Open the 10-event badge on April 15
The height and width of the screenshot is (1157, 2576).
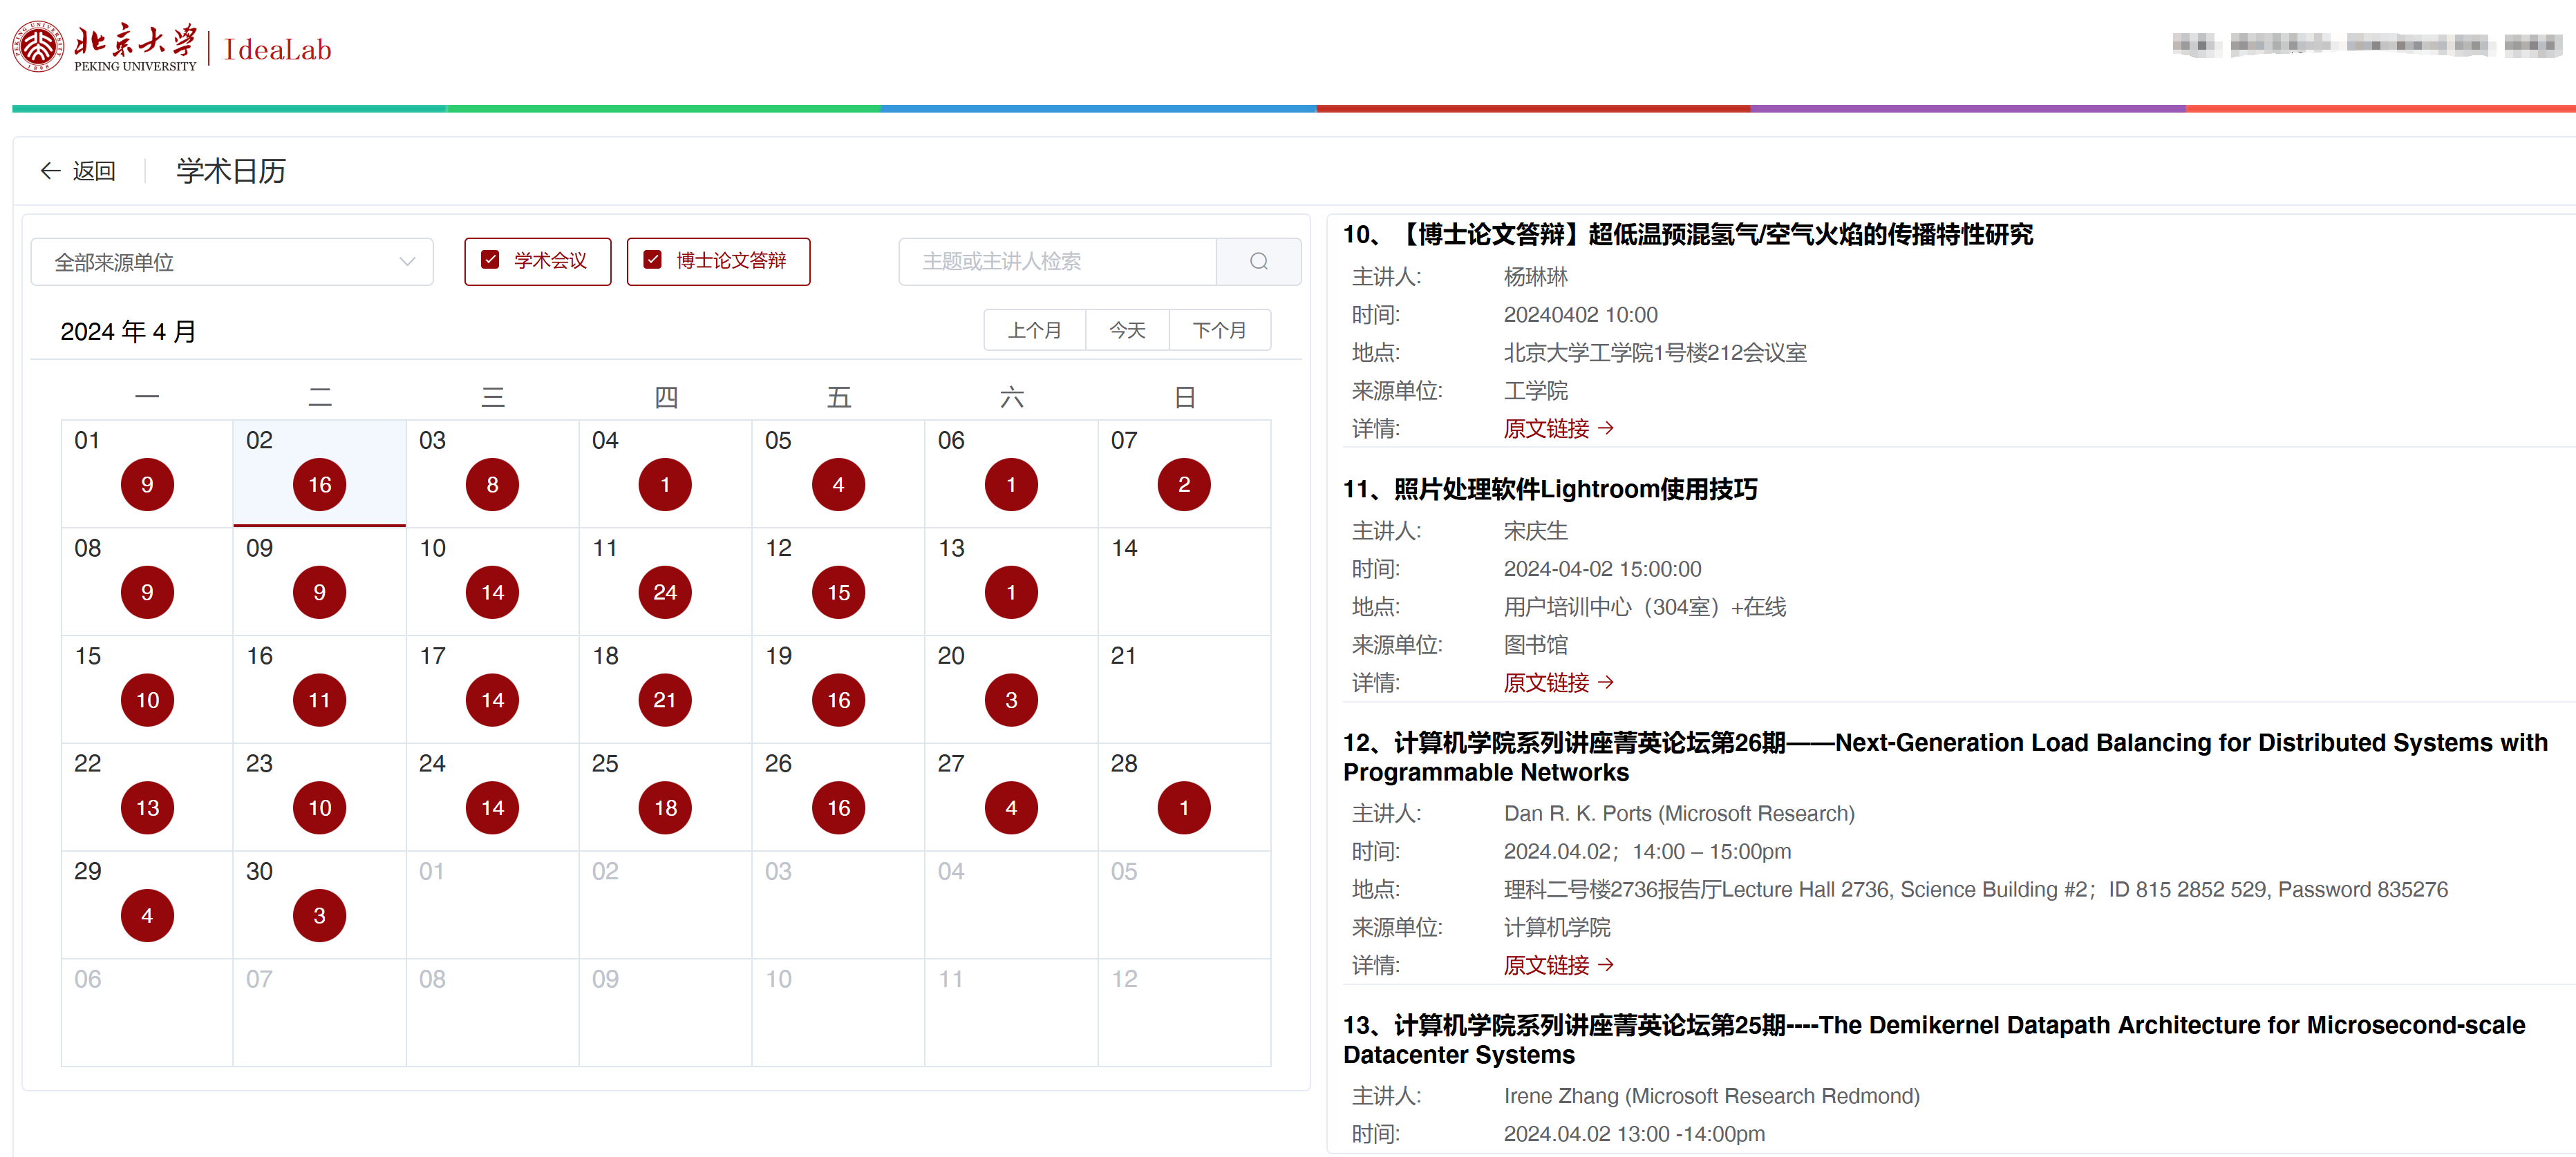tap(147, 700)
